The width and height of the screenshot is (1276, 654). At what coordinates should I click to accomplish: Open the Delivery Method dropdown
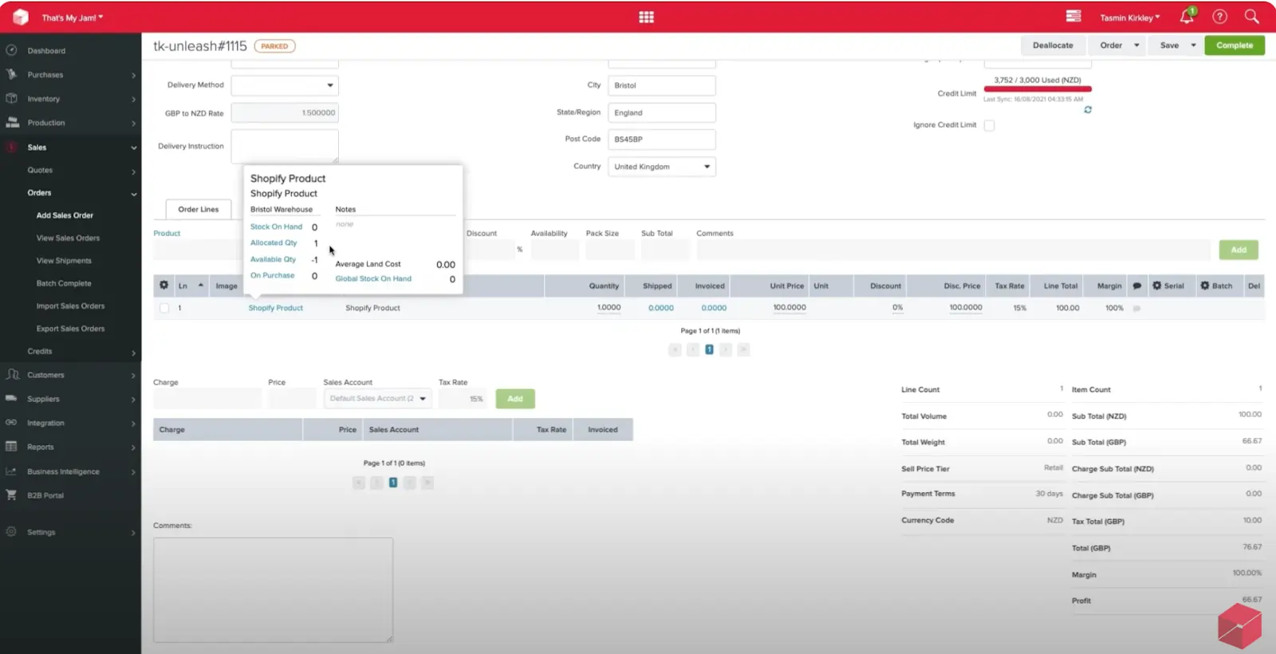[285, 85]
